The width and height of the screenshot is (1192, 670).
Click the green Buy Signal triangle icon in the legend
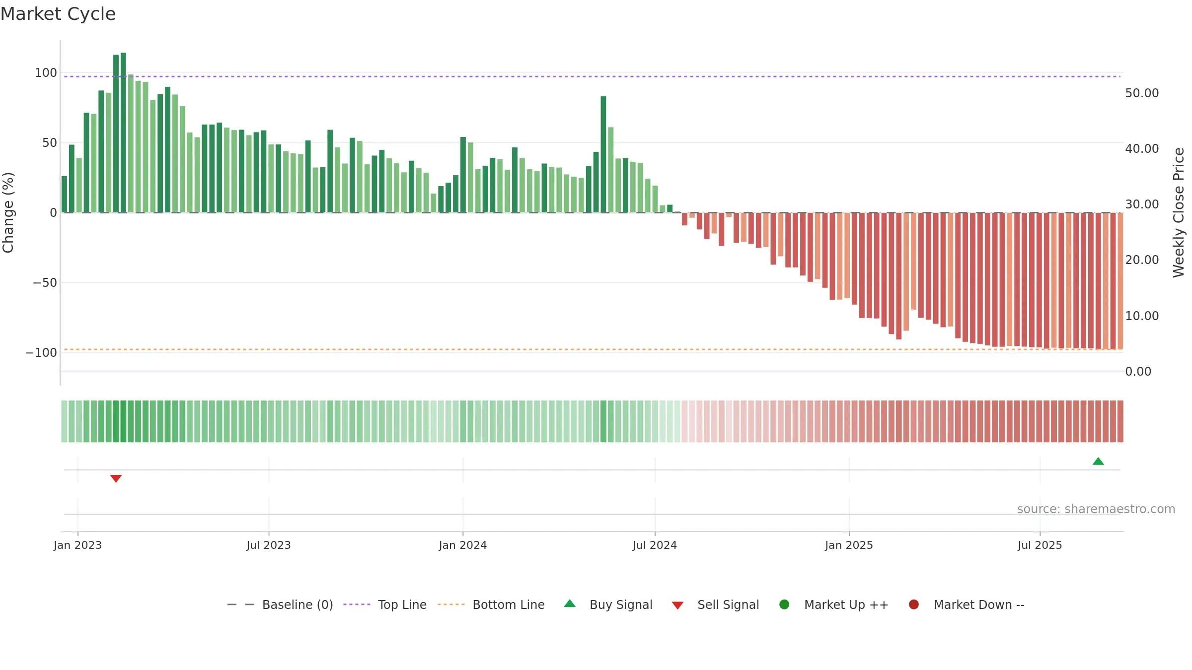tap(570, 603)
